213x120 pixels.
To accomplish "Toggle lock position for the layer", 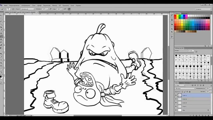I will [187, 92].
